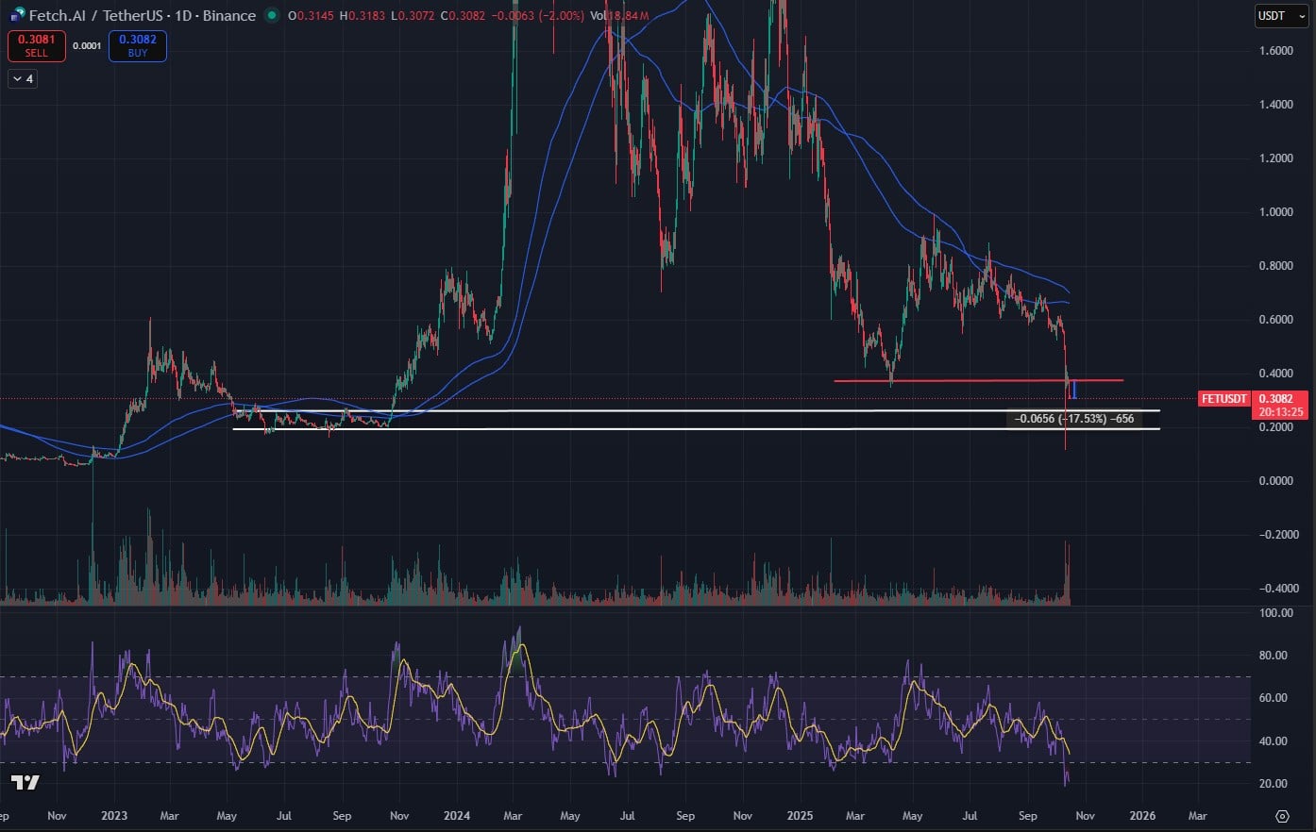Click the BUY button at 0.3082
Image resolution: width=1316 pixels, height=832 pixels.
pos(138,46)
